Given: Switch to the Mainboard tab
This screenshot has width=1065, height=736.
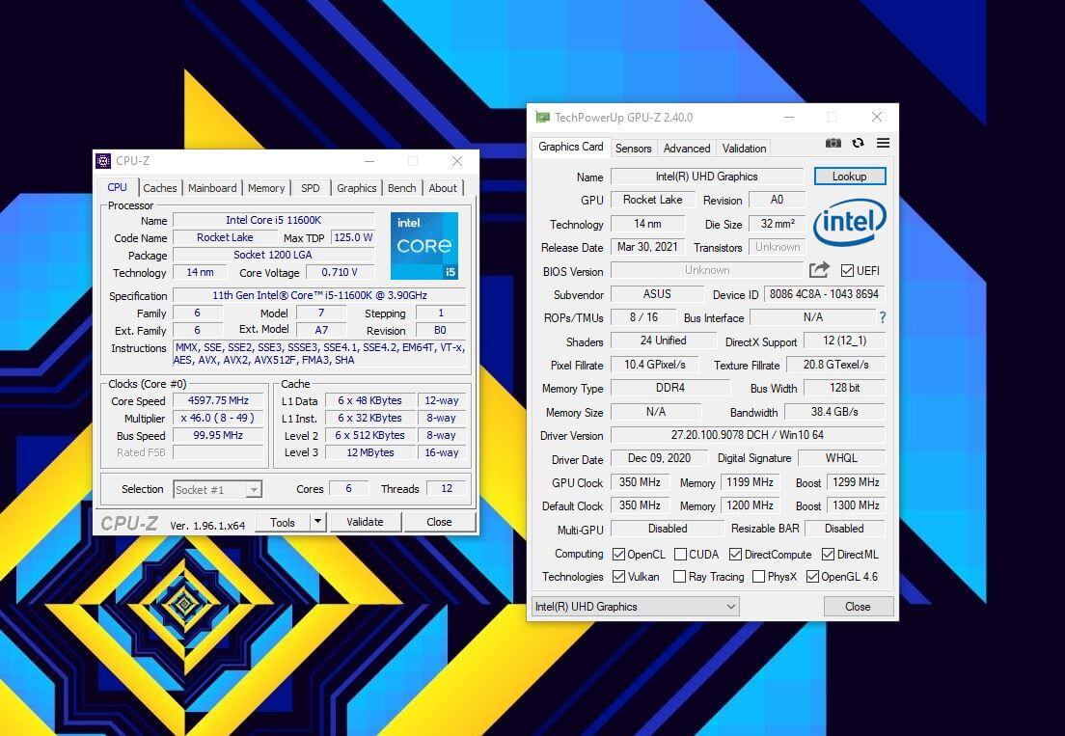Looking at the screenshot, I should coord(212,188).
